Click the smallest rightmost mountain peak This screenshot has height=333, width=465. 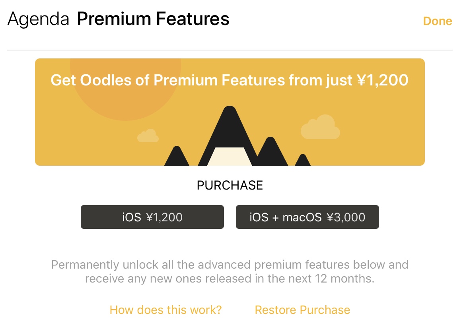[x=302, y=160]
